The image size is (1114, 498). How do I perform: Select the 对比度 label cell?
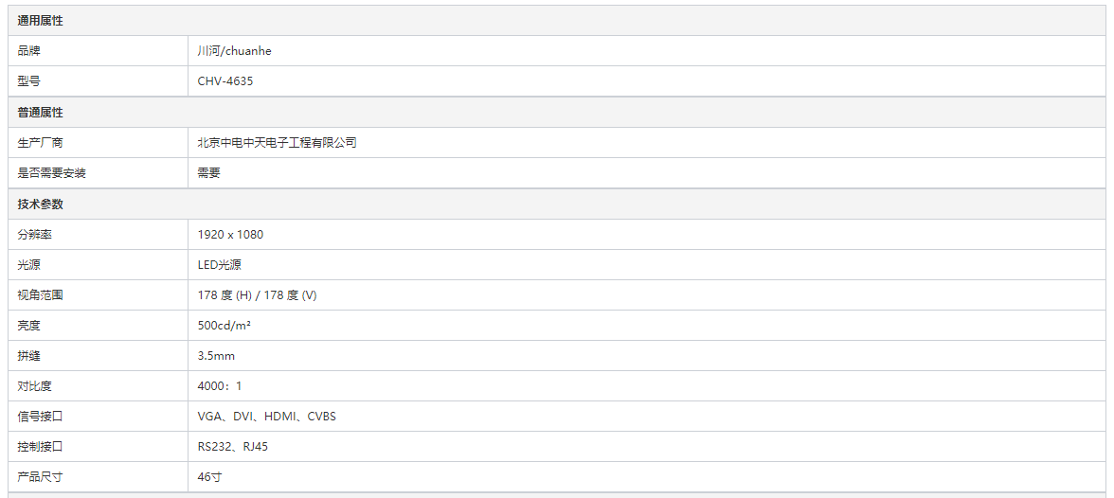[99, 385]
